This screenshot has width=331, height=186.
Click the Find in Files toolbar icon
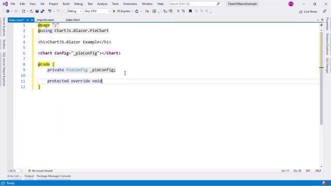pyautogui.click(x=147, y=11)
